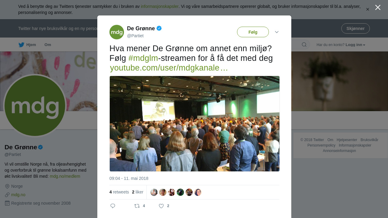
Task: Open the mdg avatar in tweet header
Action: tap(117, 32)
